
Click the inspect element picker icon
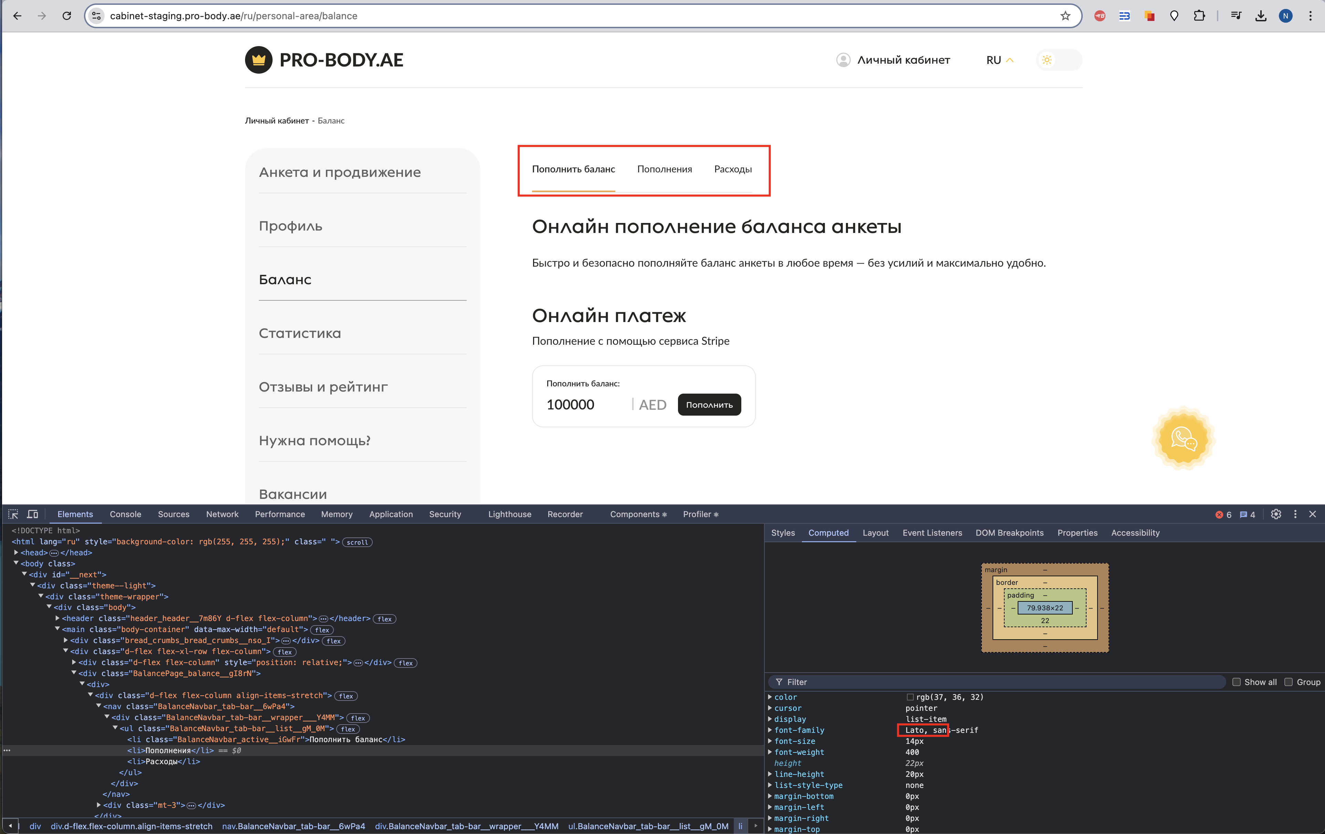coord(13,514)
